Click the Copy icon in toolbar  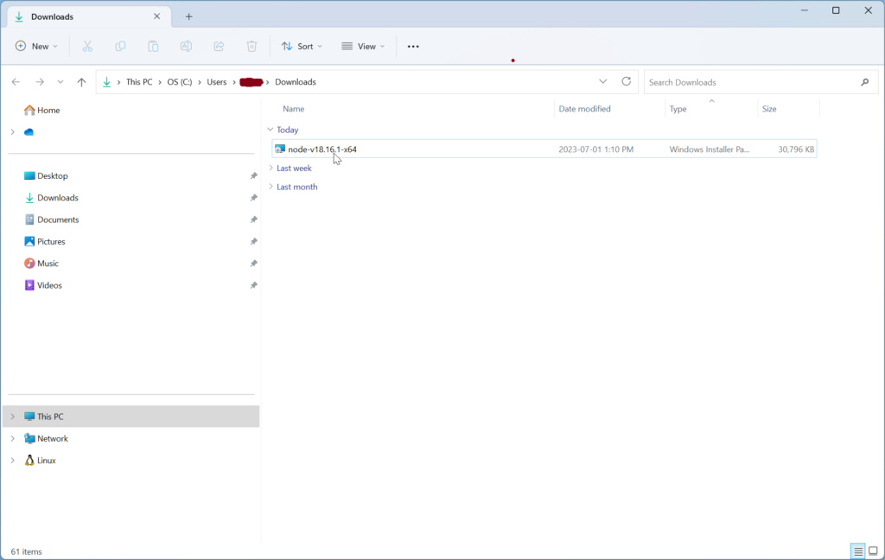pyautogui.click(x=120, y=47)
